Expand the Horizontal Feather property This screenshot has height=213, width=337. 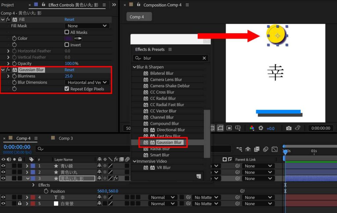8,51
